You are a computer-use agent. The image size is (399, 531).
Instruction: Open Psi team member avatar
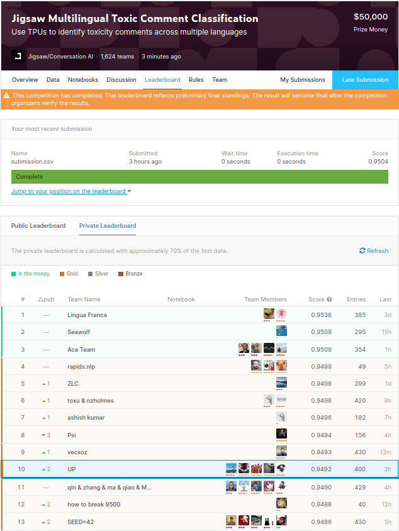pos(281,433)
